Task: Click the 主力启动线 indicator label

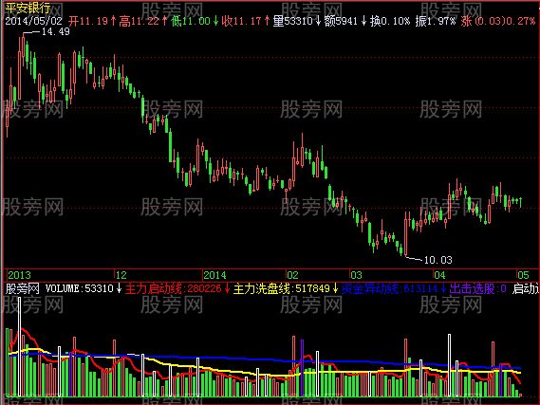Action: (x=153, y=288)
